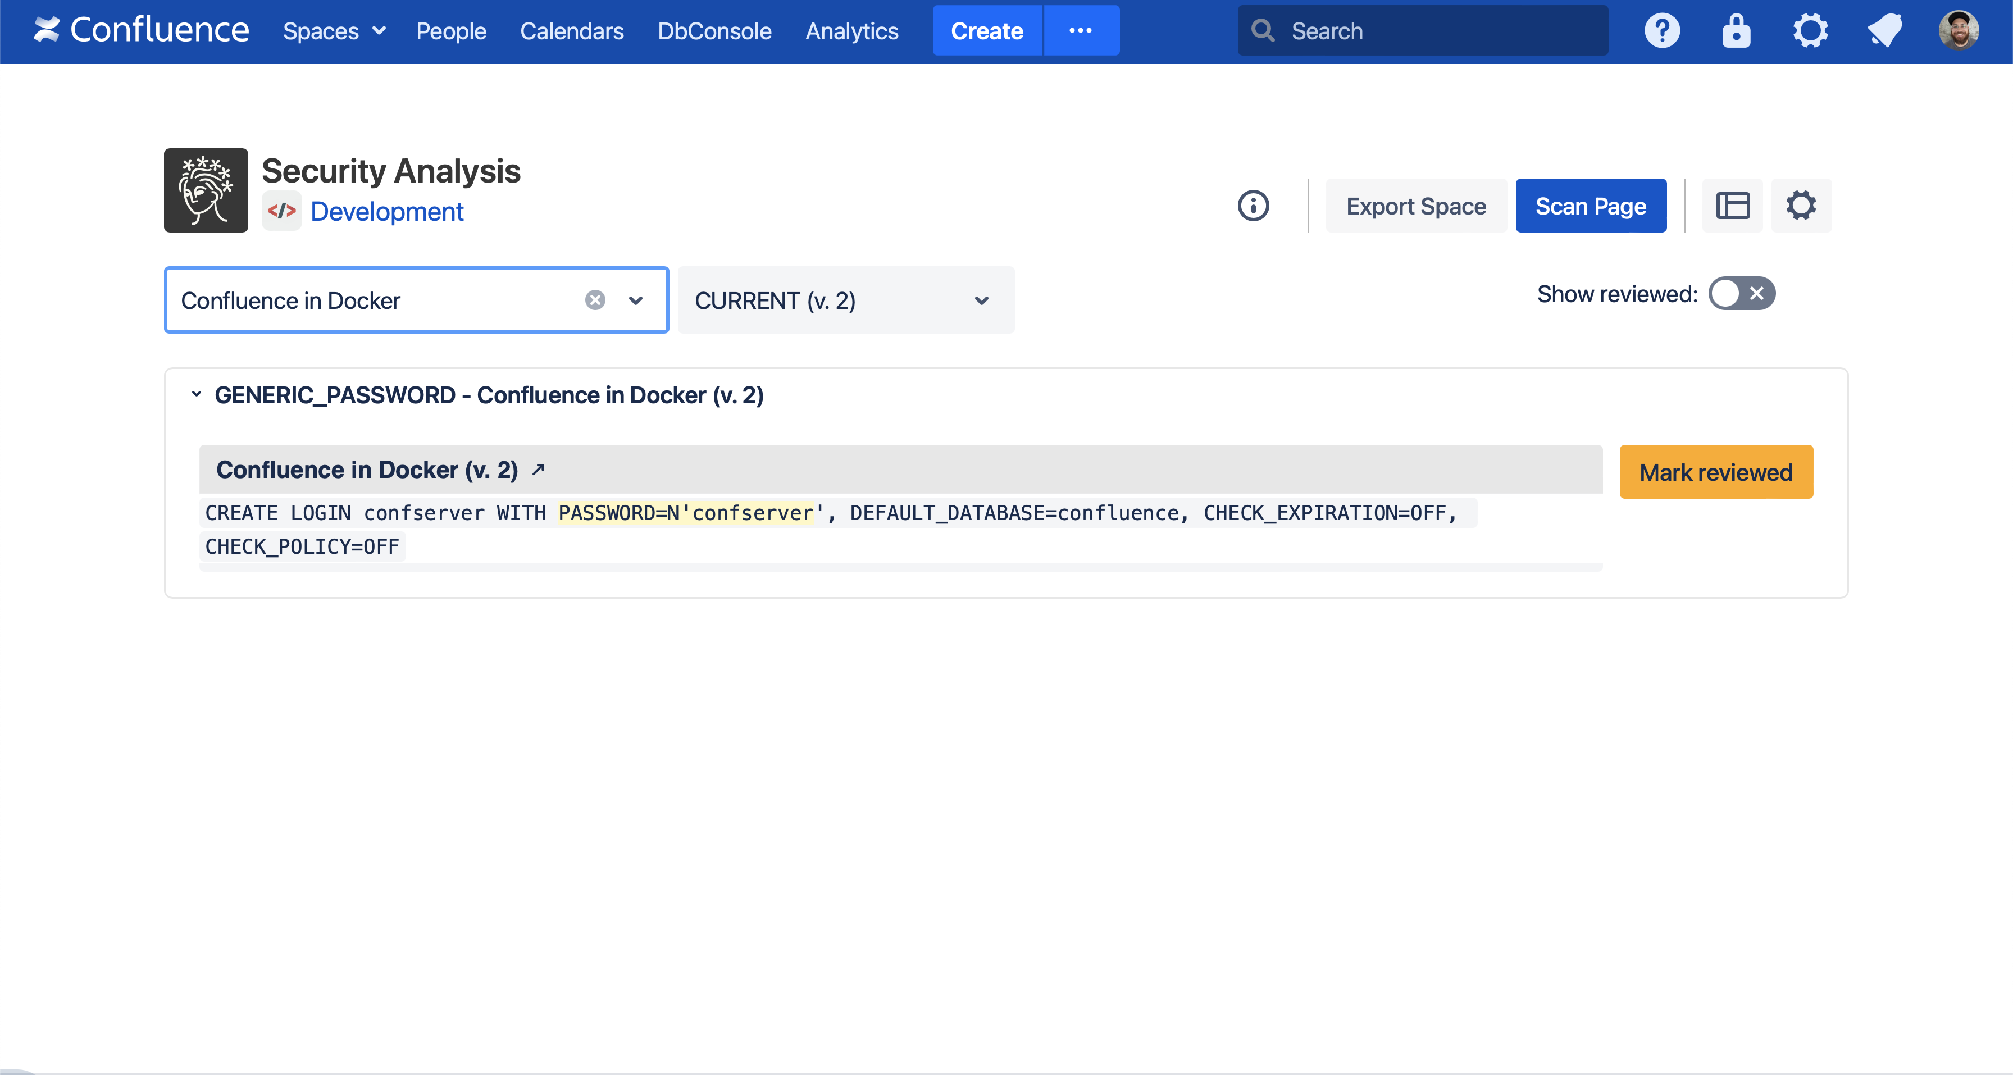Open the administration gear in the top bar

click(1810, 31)
